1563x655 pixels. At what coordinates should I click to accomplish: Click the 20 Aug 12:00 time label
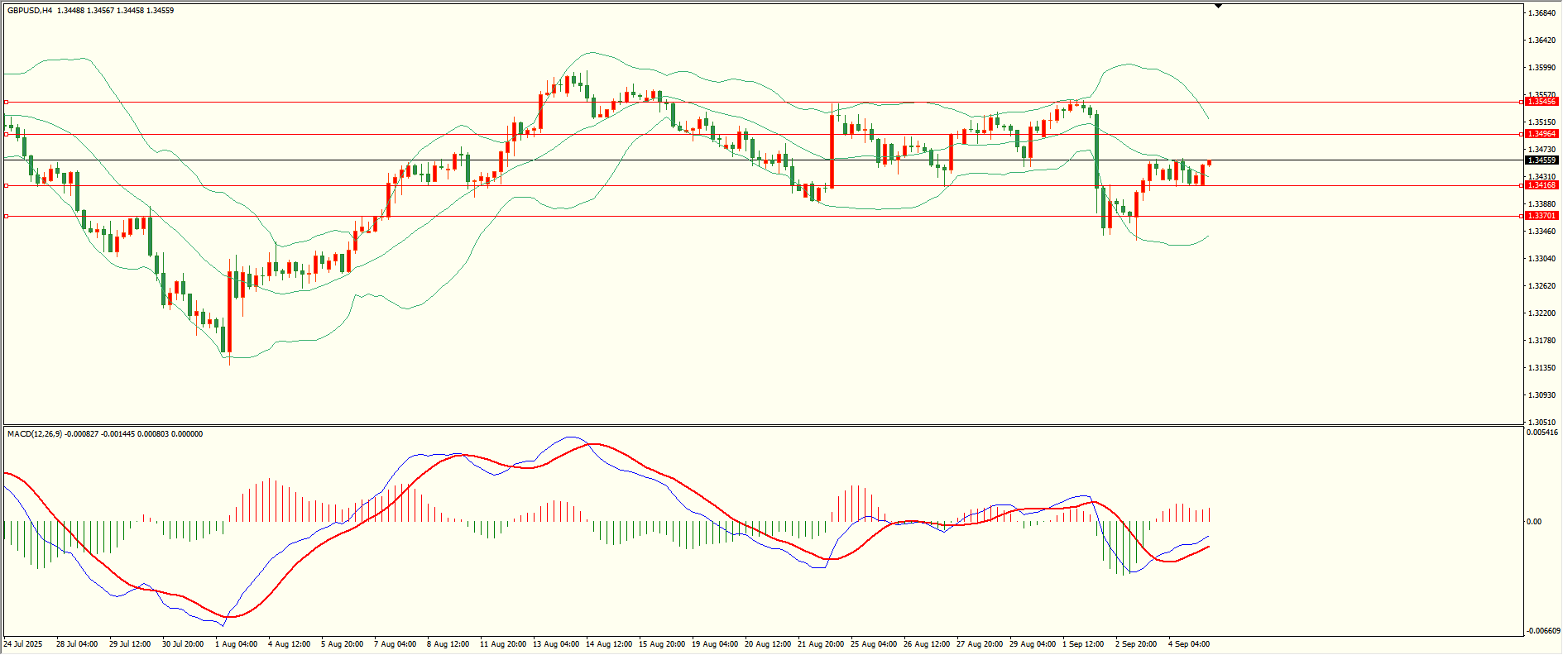[x=768, y=644]
